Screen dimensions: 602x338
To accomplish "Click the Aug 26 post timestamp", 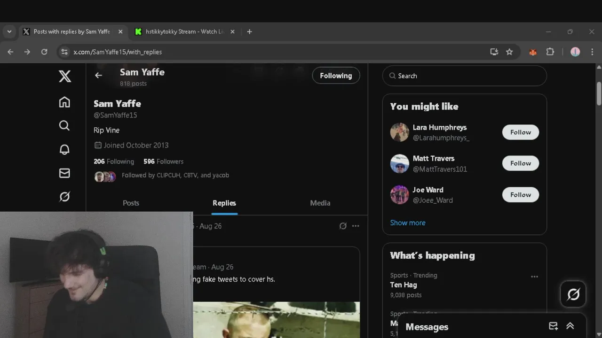I will tap(210, 226).
